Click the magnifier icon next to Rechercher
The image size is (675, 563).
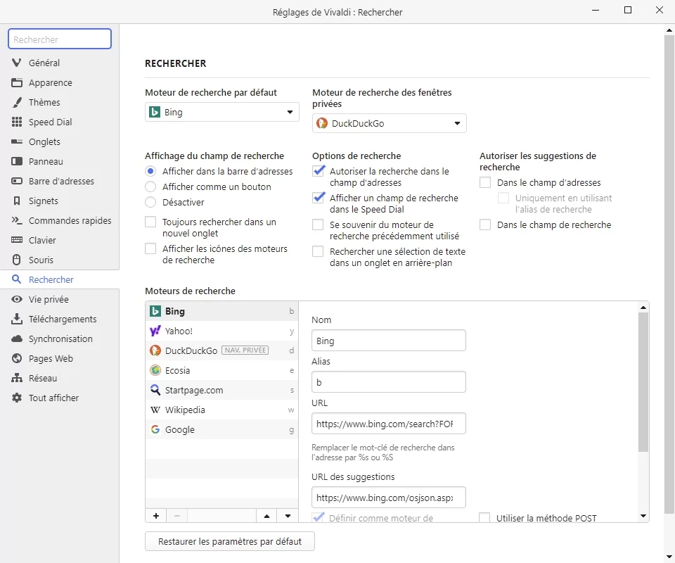[x=16, y=279]
